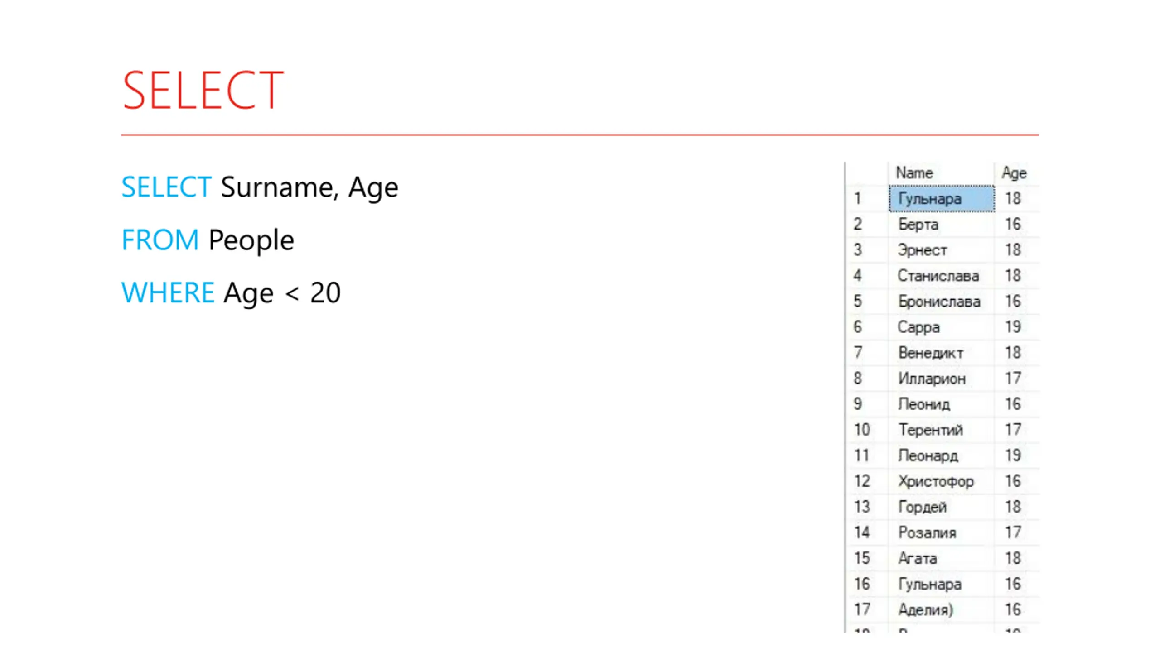This screenshot has width=1160, height=652.
Task: Select the highlighted Гульнара cell in row 1
Action: (x=941, y=198)
